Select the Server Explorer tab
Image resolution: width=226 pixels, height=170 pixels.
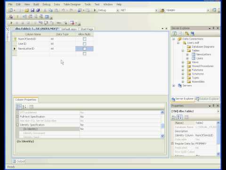click(x=183, y=99)
